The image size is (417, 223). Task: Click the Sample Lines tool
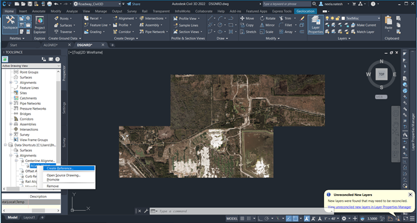(x=186, y=25)
